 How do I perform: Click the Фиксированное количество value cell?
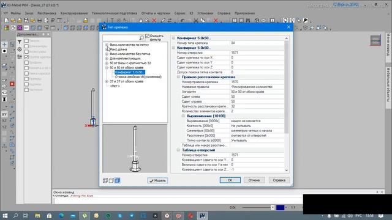point(257,87)
